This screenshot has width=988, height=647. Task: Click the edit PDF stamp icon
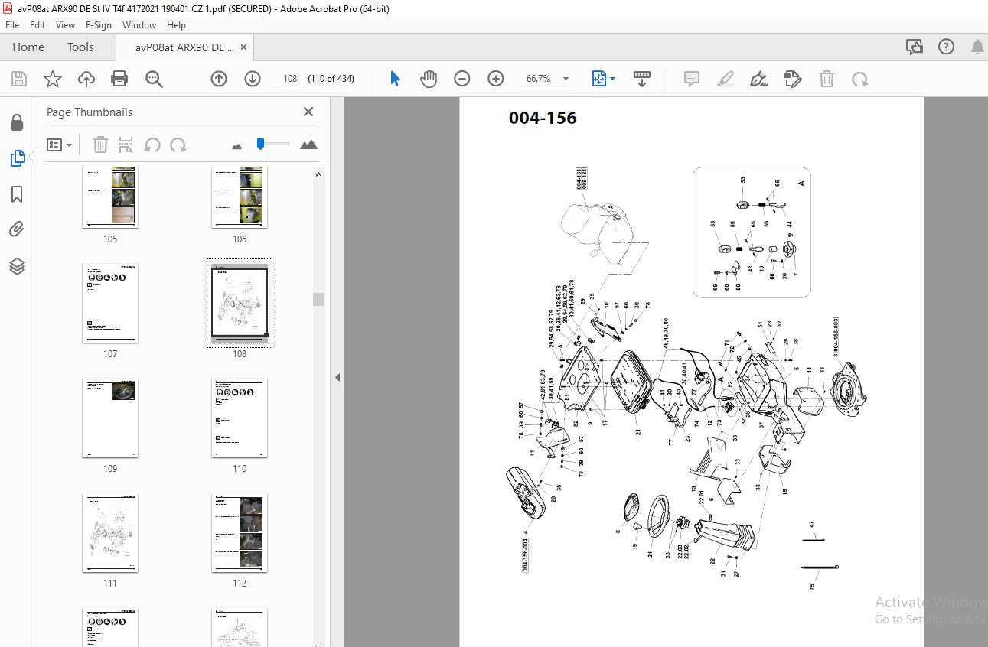[x=792, y=79]
